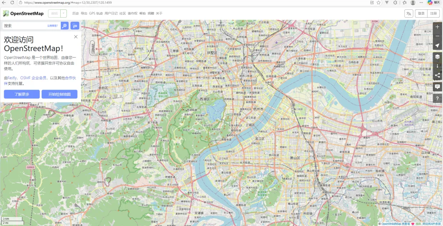This screenshot has width=443, height=226.
Task: Click the 萧山区 label on the map
Action: (x=295, y=158)
